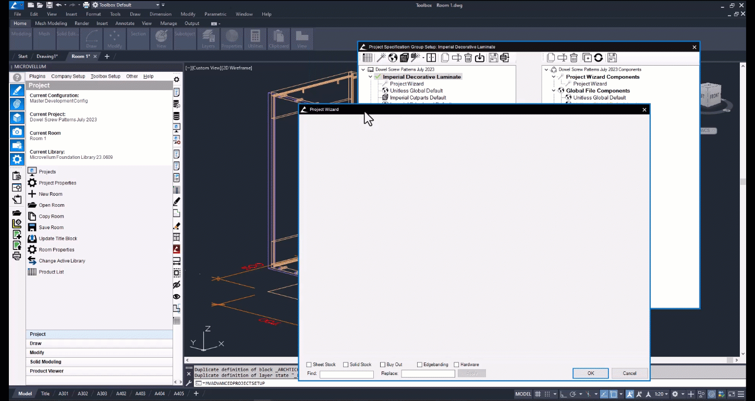Collapse the Global File Components node
This screenshot has width=755, height=401.
(x=554, y=91)
